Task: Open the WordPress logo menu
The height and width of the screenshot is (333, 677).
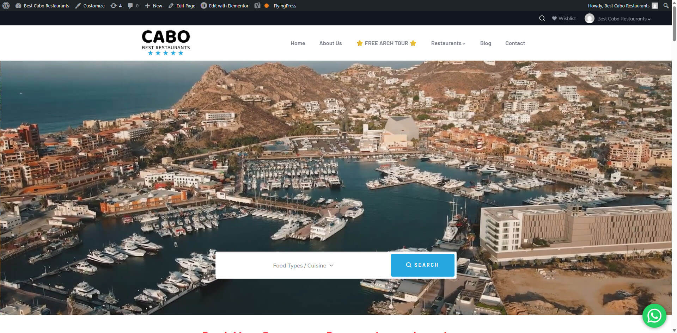Action: click(x=6, y=6)
